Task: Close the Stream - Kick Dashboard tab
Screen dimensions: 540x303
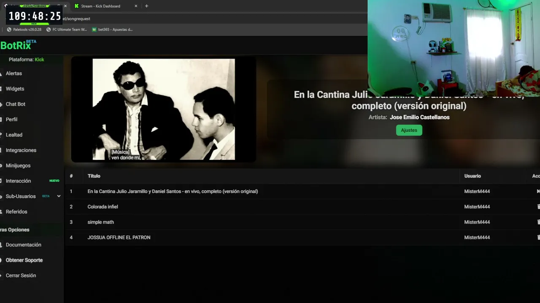Action: coord(136,6)
